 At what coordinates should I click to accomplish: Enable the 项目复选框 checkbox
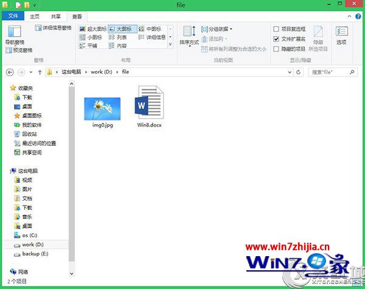click(x=276, y=29)
